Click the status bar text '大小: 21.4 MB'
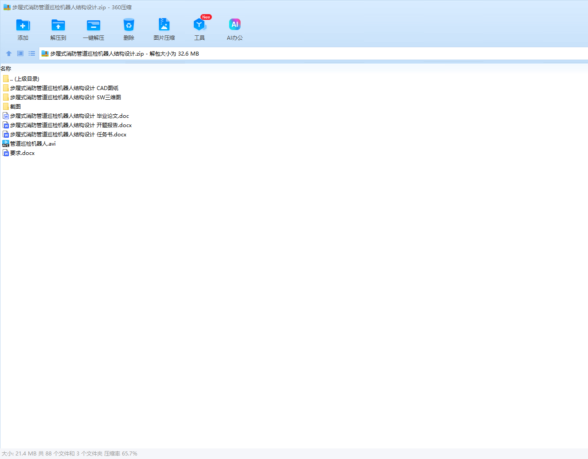 coord(19,454)
